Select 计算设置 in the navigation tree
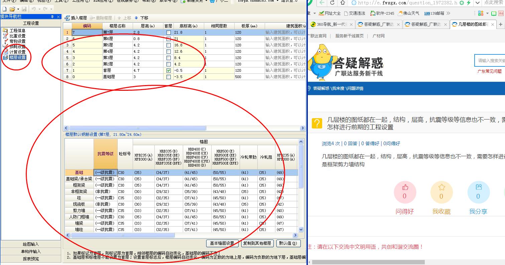Viewport: 505px width, 265px height. coord(17,52)
